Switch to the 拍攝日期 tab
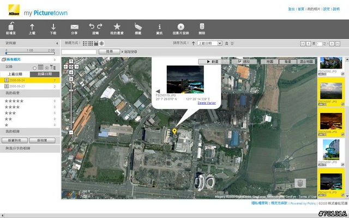The image size is (349, 218). pyautogui.click(x=45, y=74)
